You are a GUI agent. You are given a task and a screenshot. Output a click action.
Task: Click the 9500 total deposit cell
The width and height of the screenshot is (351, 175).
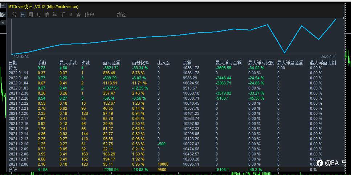[162, 170]
